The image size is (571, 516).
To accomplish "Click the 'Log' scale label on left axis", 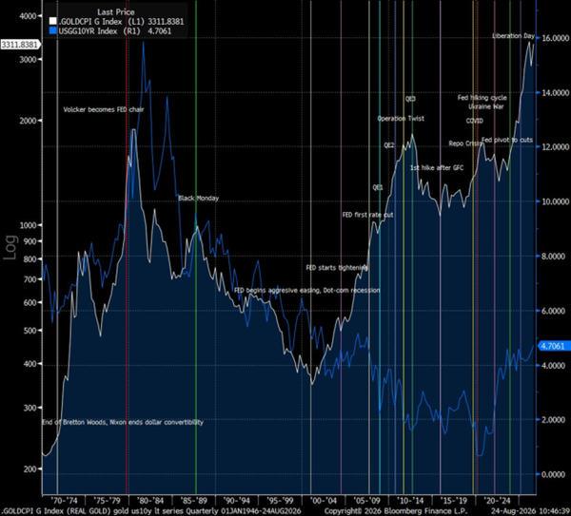I will (x=10, y=247).
